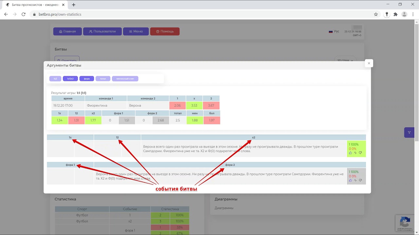Reload the betbro.pro page
Viewport: 419px width, 235px height.
[24, 14]
